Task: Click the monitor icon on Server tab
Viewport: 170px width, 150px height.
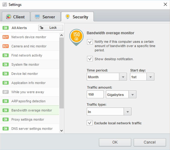Action: click(37, 17)
